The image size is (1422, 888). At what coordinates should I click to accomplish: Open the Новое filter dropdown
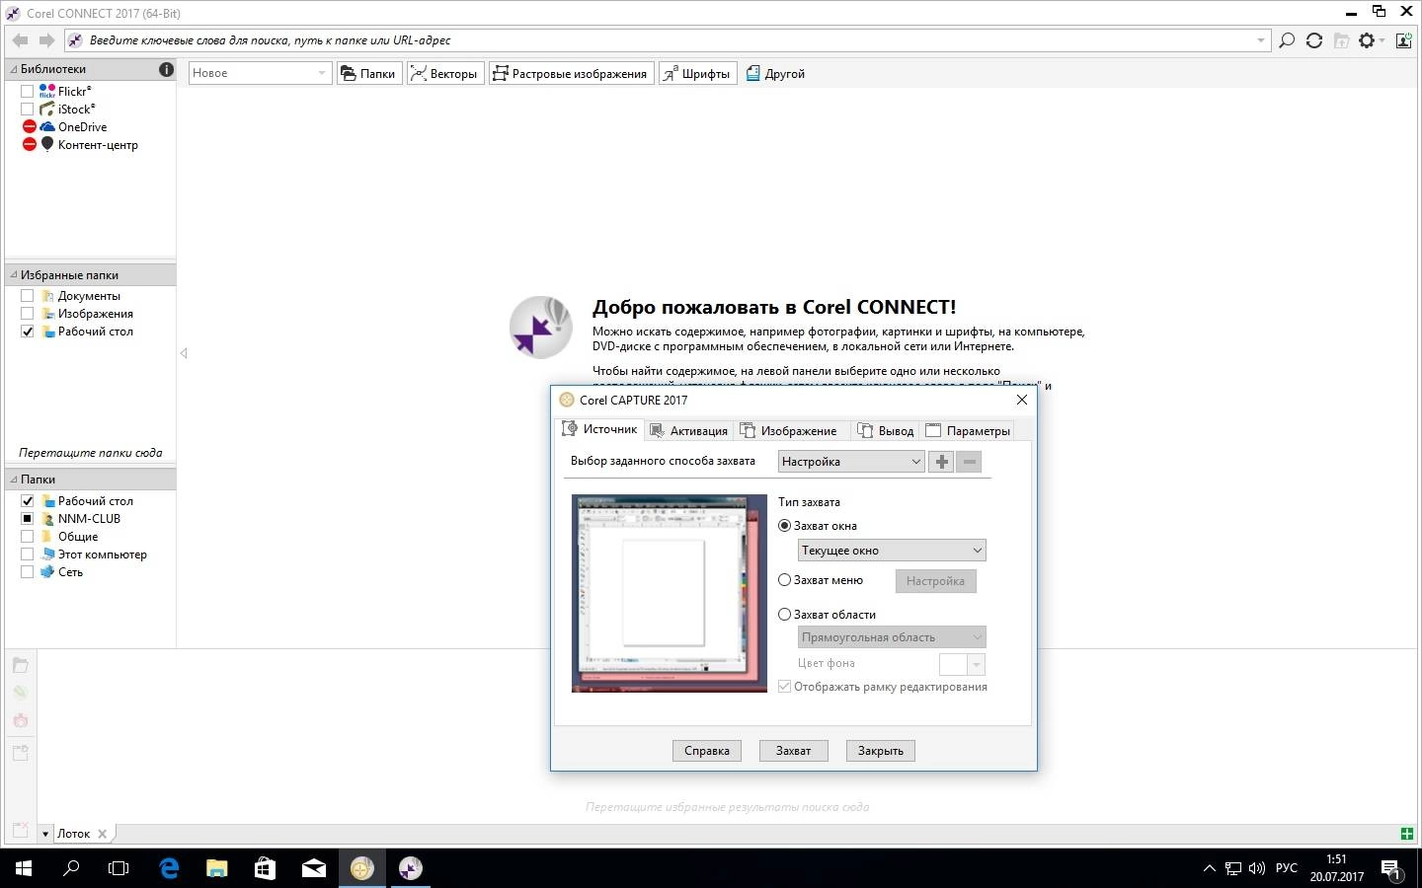(x=259, y=73)
